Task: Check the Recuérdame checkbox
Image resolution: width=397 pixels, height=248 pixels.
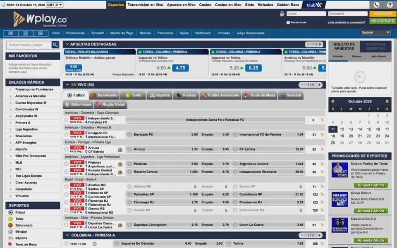Action: pyautogui.click(x=288, y=22)
